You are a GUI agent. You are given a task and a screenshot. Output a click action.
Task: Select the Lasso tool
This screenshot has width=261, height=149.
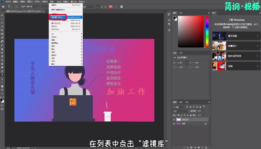2,22
